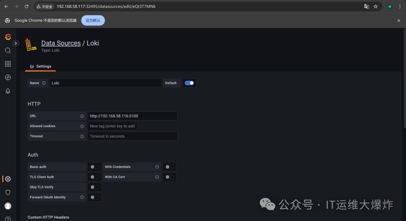Open the user profile avatar

click(x=8, y=206)
